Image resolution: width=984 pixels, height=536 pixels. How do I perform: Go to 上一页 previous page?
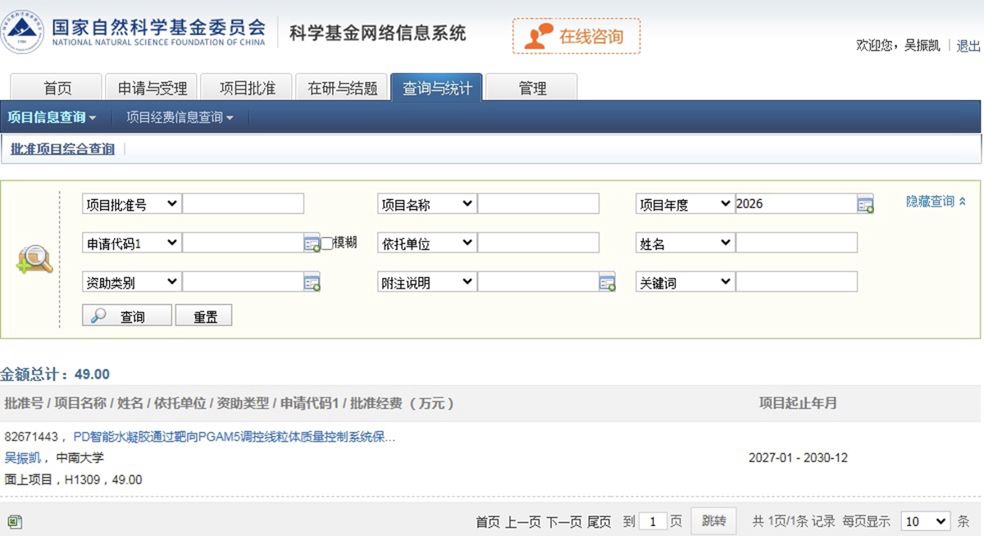[522, 522]
